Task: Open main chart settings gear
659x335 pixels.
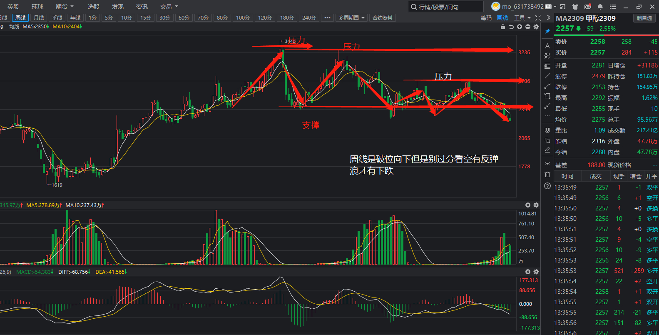Action: pyautogui.click(x=536, y=27)
